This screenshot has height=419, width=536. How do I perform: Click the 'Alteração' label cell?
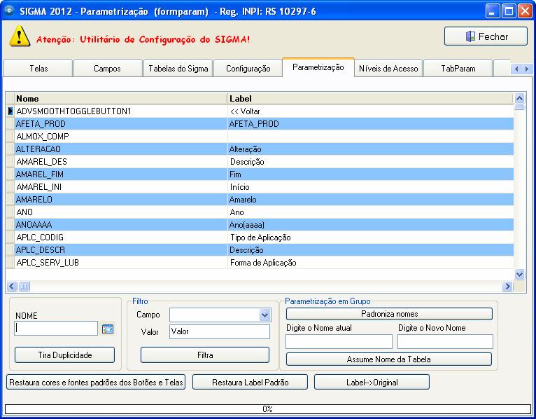[x=371, y=149]
